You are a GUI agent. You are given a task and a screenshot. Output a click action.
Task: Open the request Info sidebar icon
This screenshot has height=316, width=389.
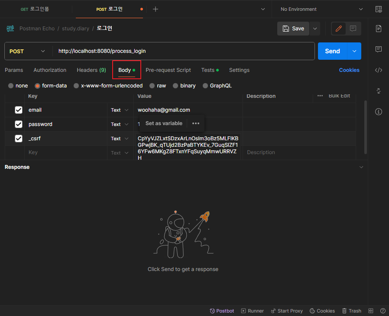(379, 112)
